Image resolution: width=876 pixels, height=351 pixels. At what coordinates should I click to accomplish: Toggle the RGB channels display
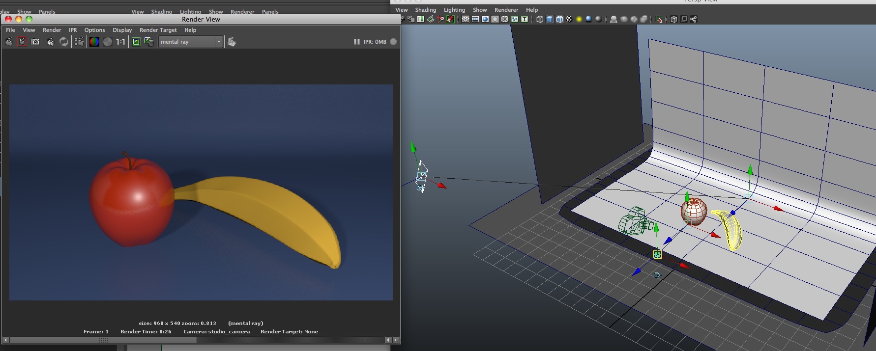pyautogui.click(x=94, y=42)
